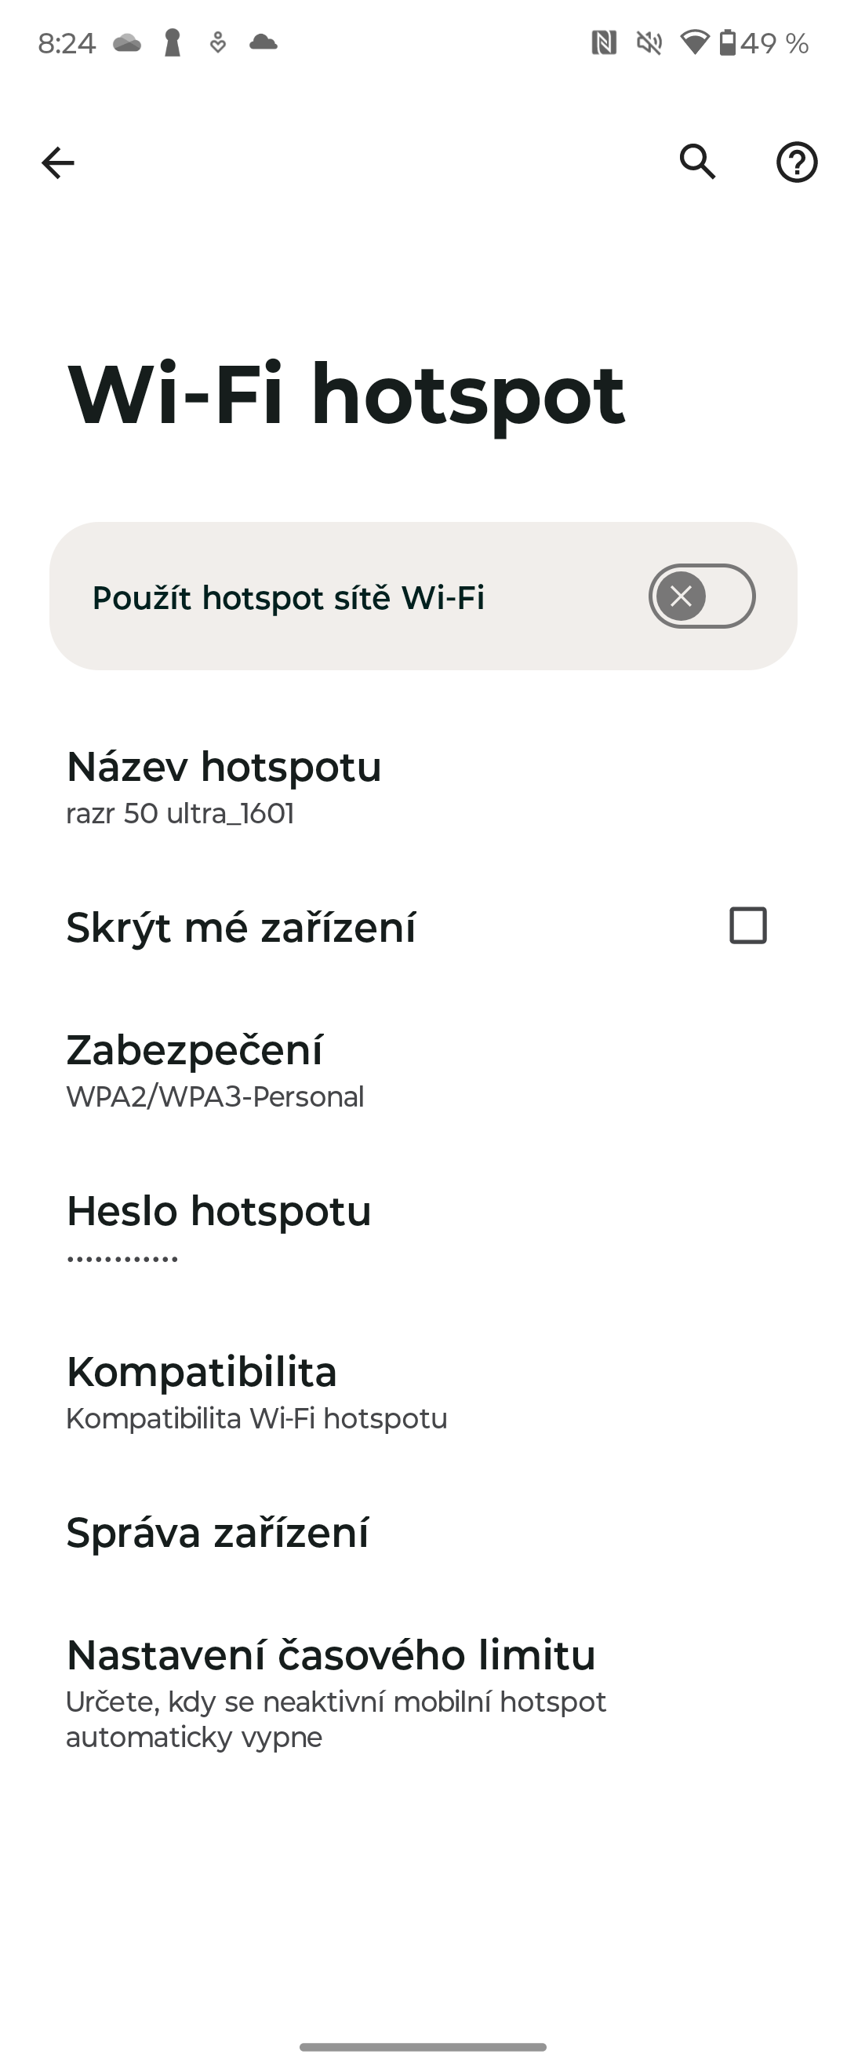Open the help question mark icon
Viewport: 847px width, 2072px height.
pos(795,162)
